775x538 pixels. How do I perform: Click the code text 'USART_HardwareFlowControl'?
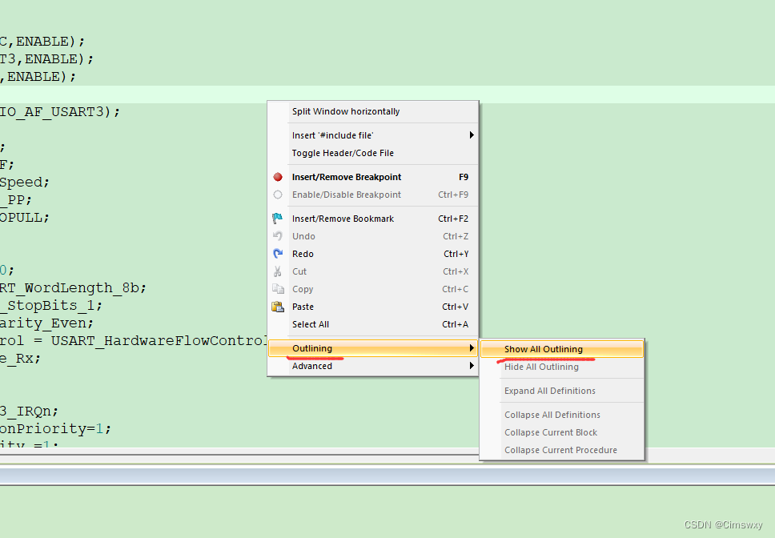coord(159,340)
